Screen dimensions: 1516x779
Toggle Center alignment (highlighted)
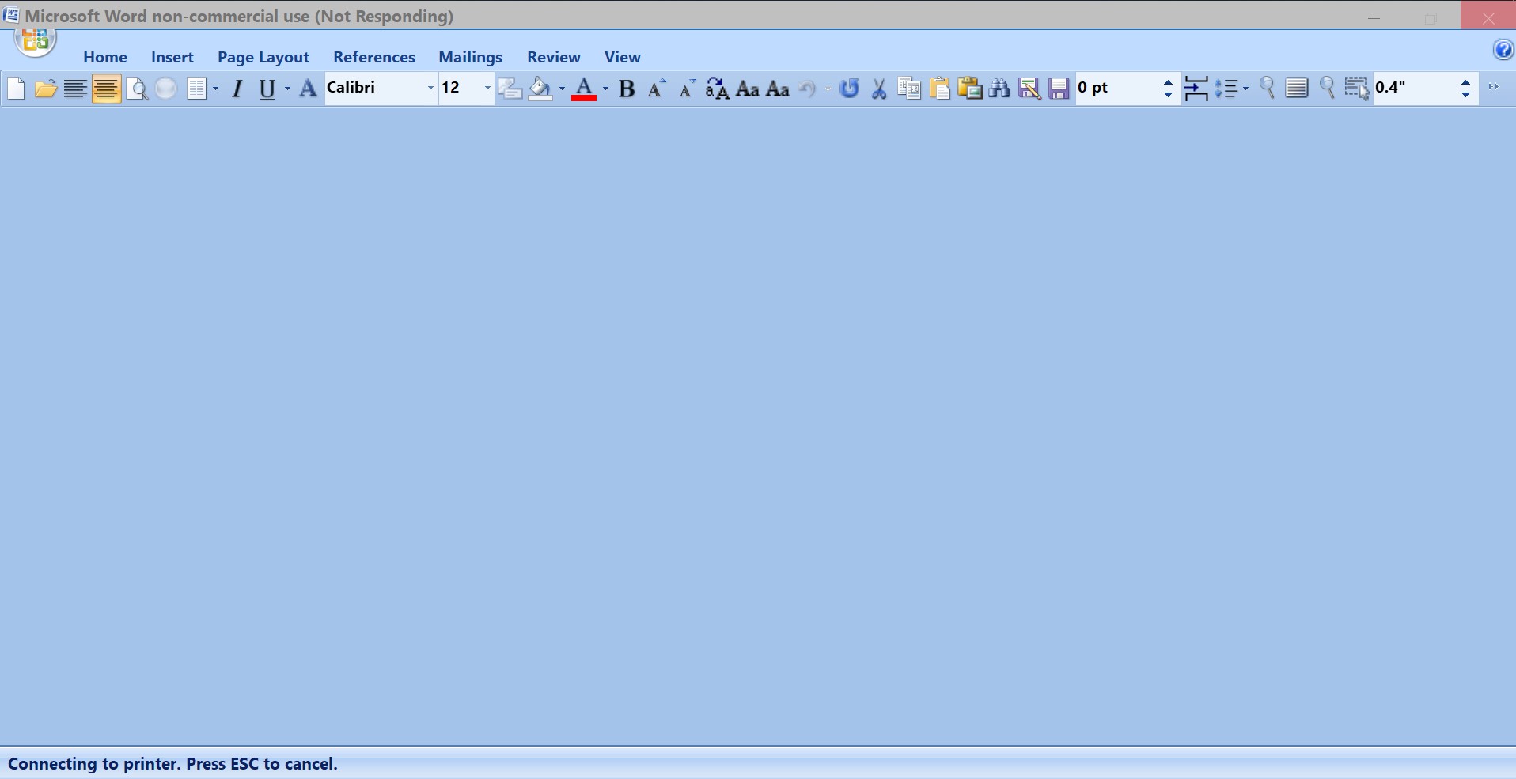(x=106, y=89)
